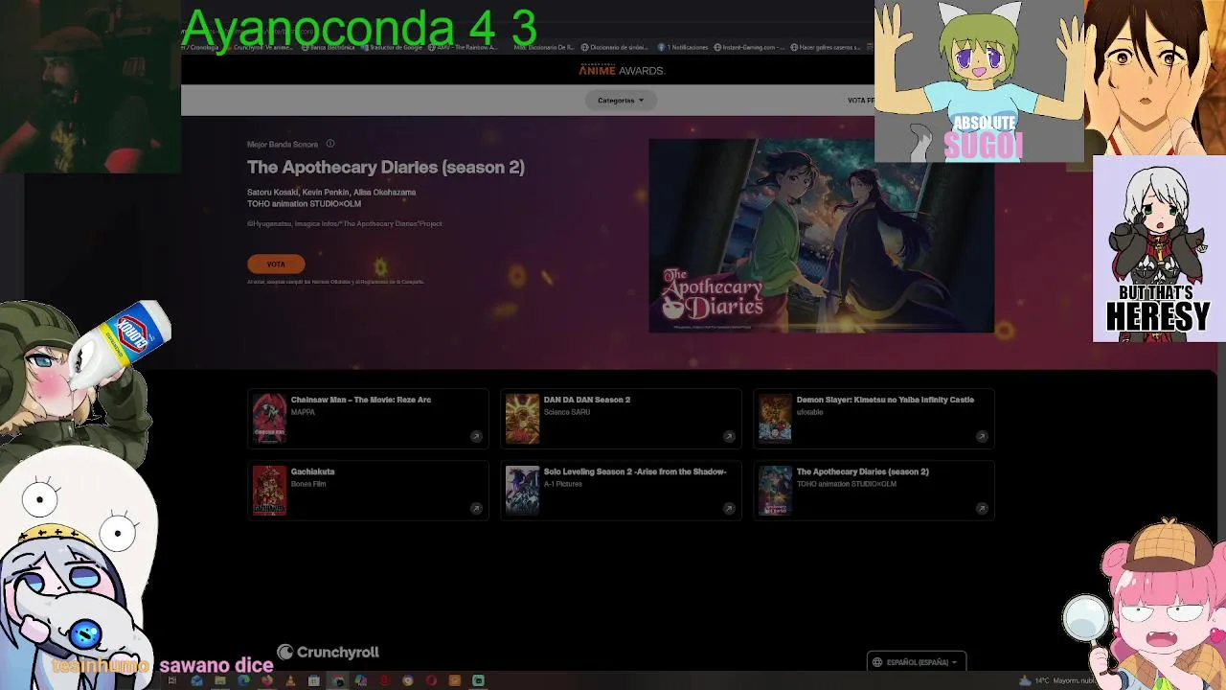The image size is (1226, 690).
Task: Open the orange app icon on taskbar
Action: tap(454, 680)
